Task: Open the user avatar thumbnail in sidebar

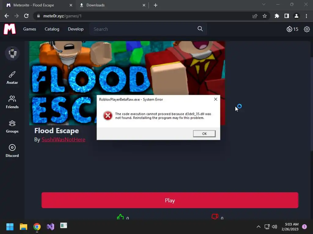Action: pos(12,53)
